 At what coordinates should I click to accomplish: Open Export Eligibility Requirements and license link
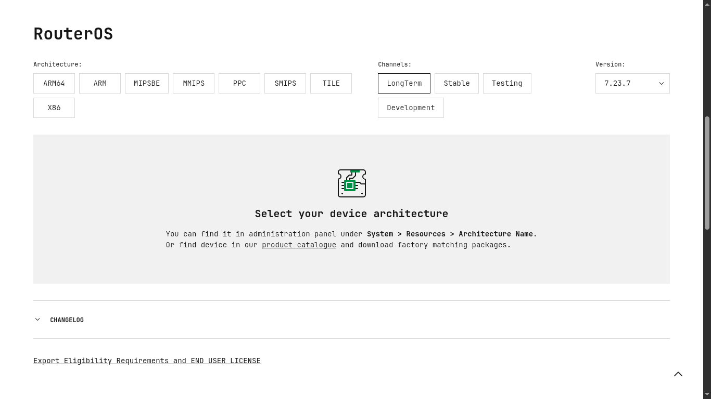point(147,361)
